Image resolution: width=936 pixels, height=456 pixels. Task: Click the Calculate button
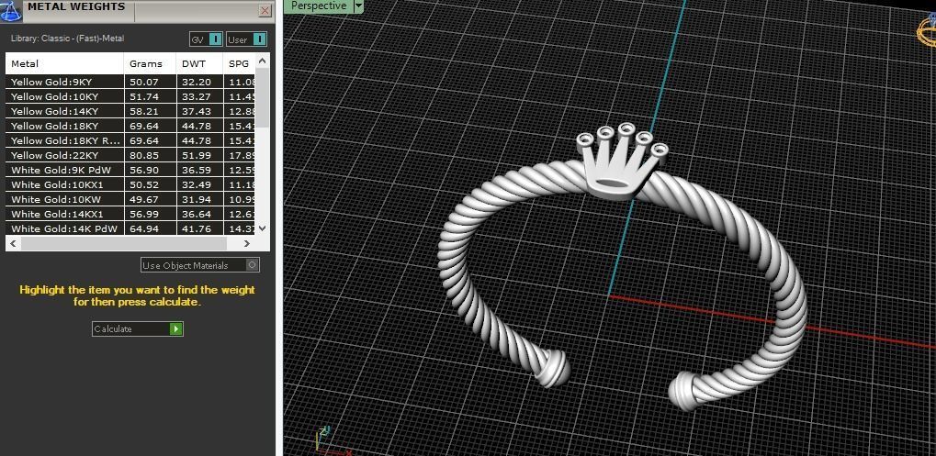[137, 328]
